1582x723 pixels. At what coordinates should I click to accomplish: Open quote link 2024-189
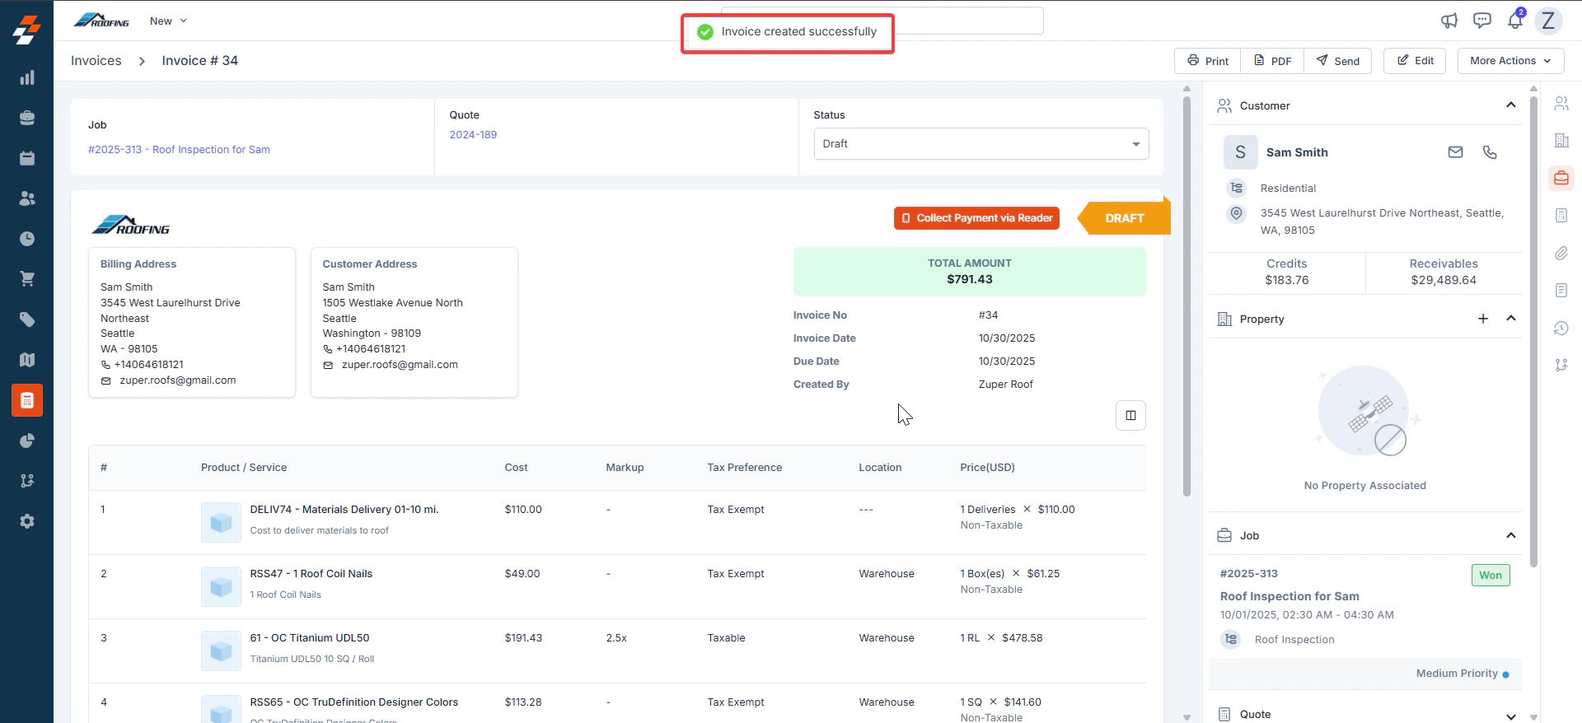pos(473,134)
